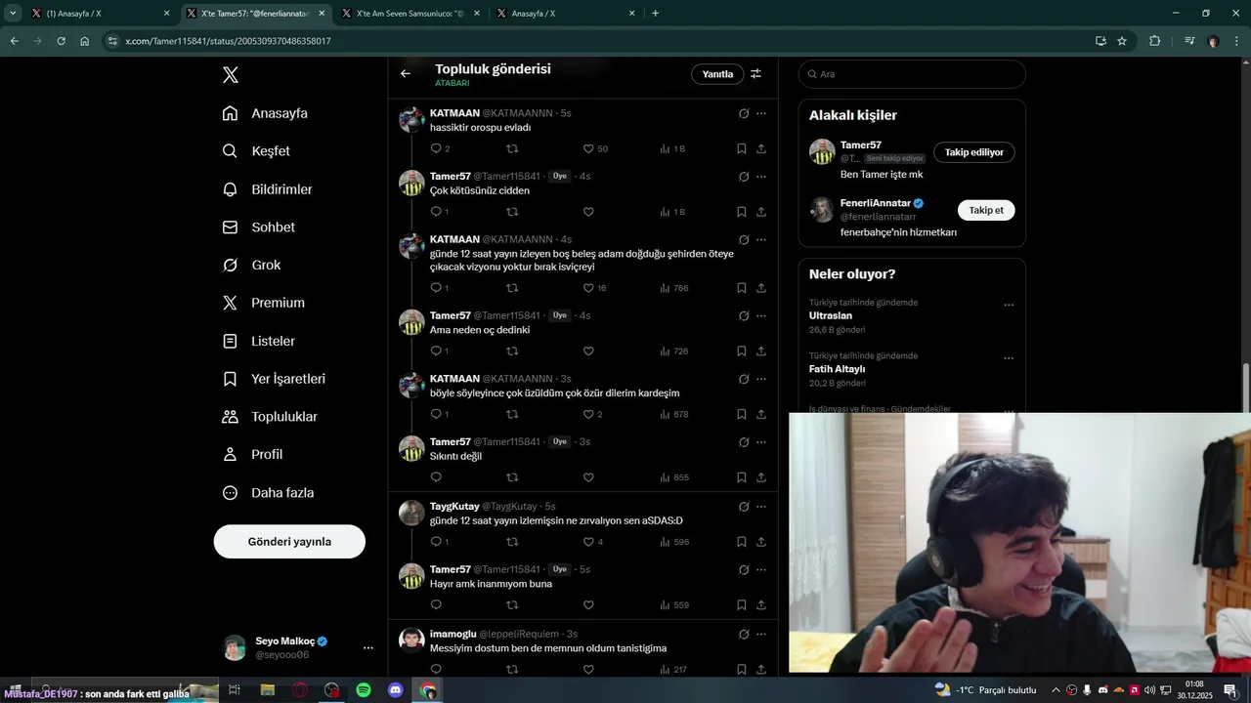Click Gönderi yayınla button

pos(289,541)
